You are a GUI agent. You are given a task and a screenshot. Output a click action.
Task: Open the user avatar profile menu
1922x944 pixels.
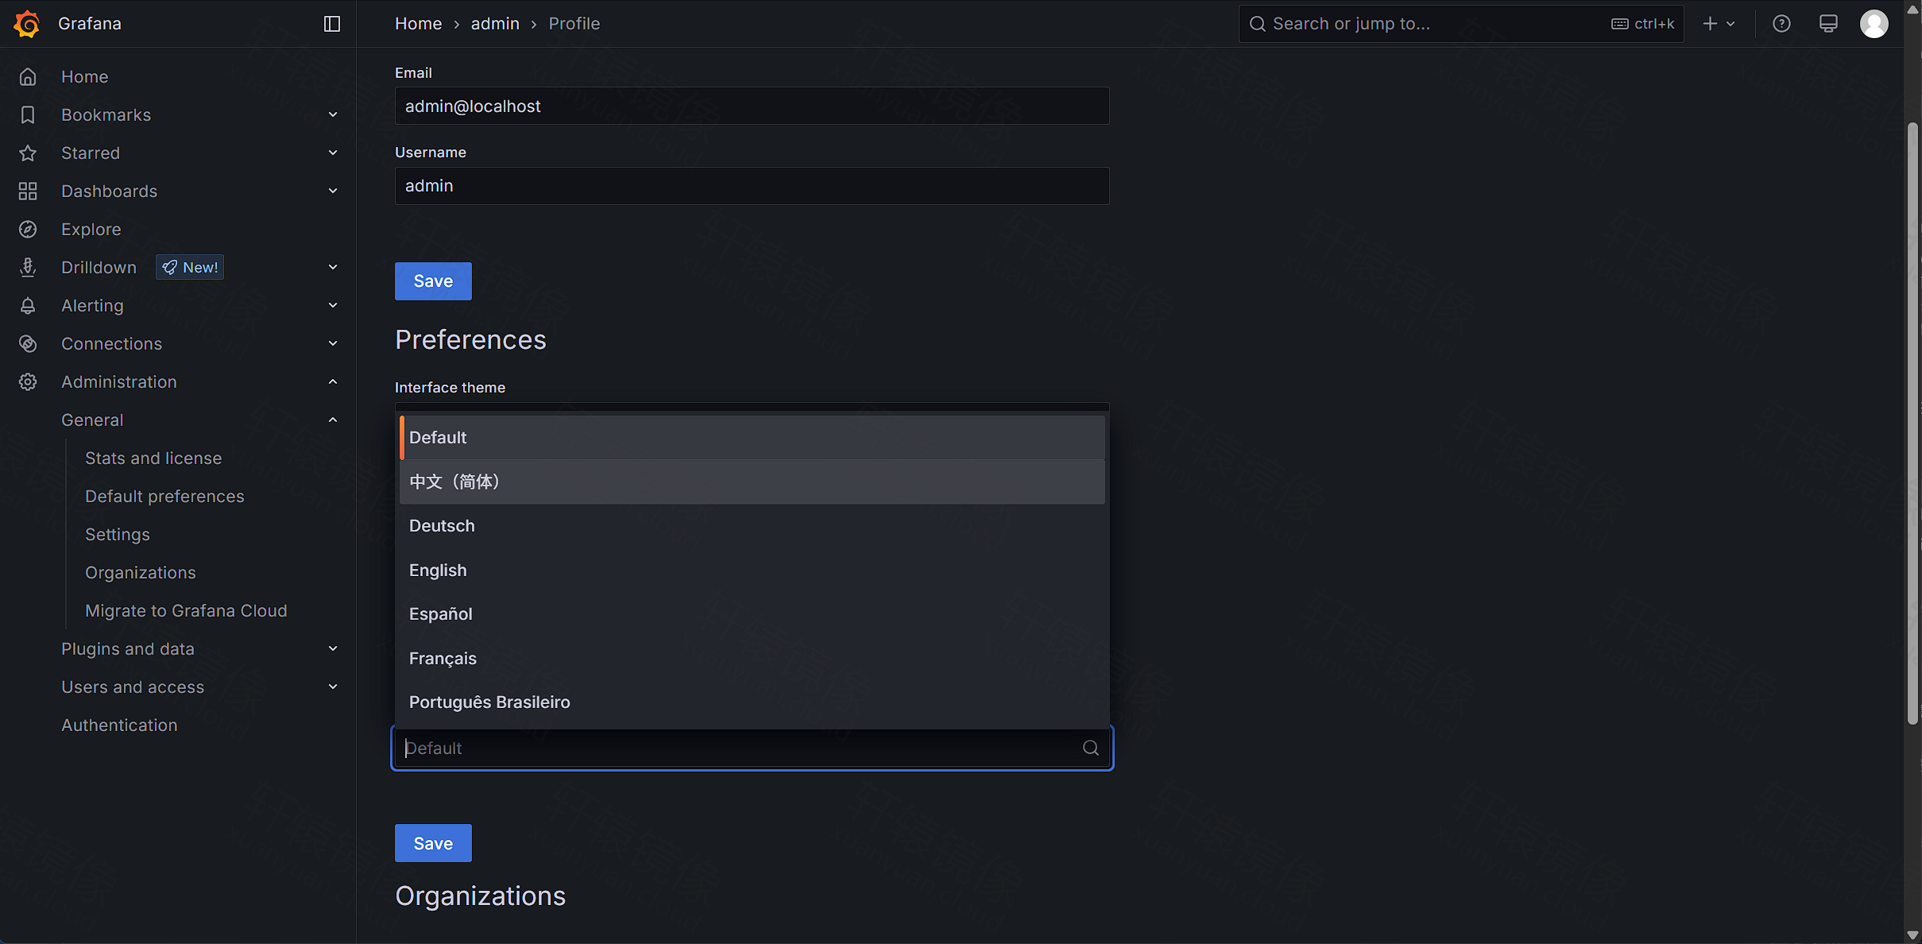click(x=1874, y=24)
